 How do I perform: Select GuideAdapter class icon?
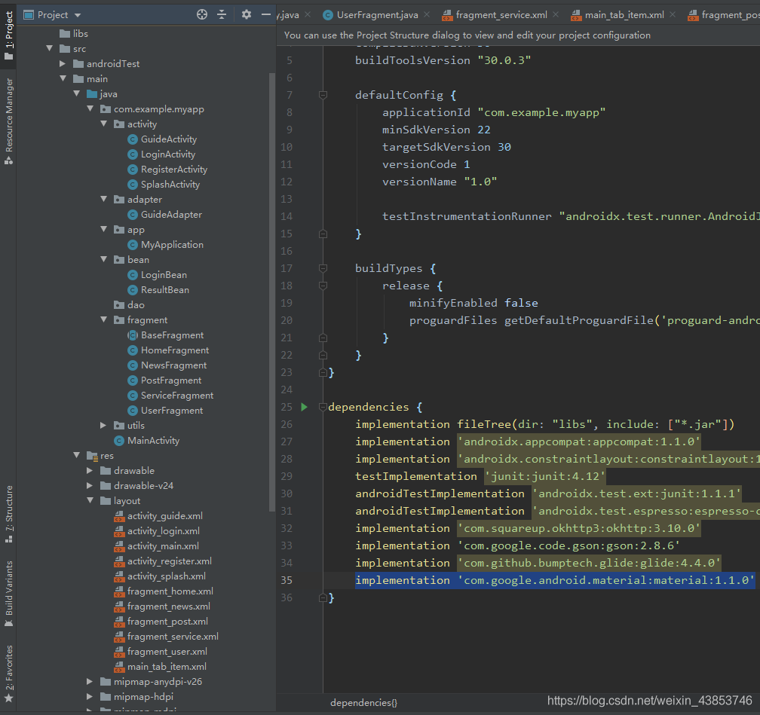[133, 215]
